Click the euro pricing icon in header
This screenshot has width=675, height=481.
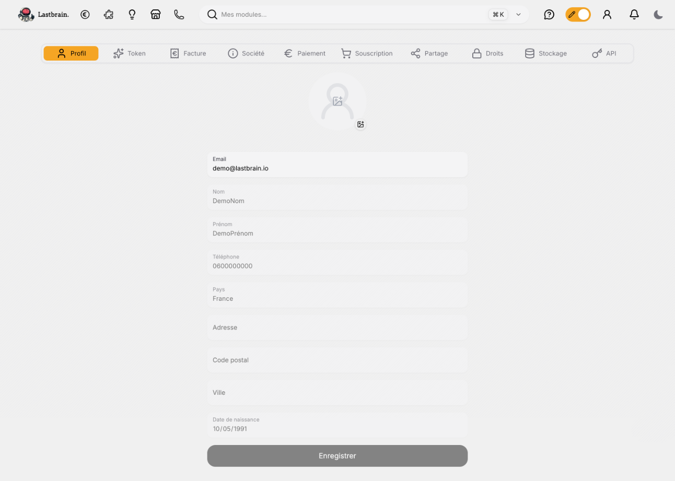tap(85, 15)
